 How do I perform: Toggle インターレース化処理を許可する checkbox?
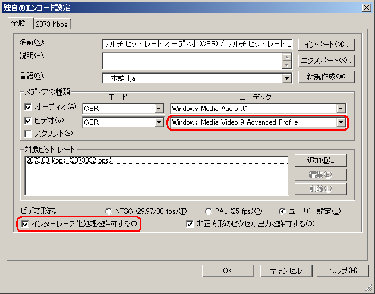25,224
